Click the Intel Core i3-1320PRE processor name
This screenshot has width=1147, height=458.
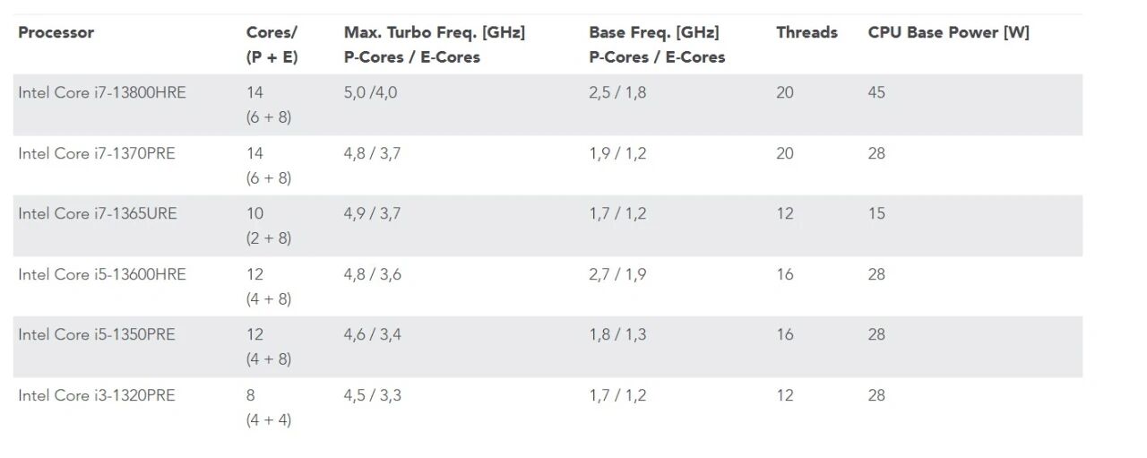click(x=97, y=395)
